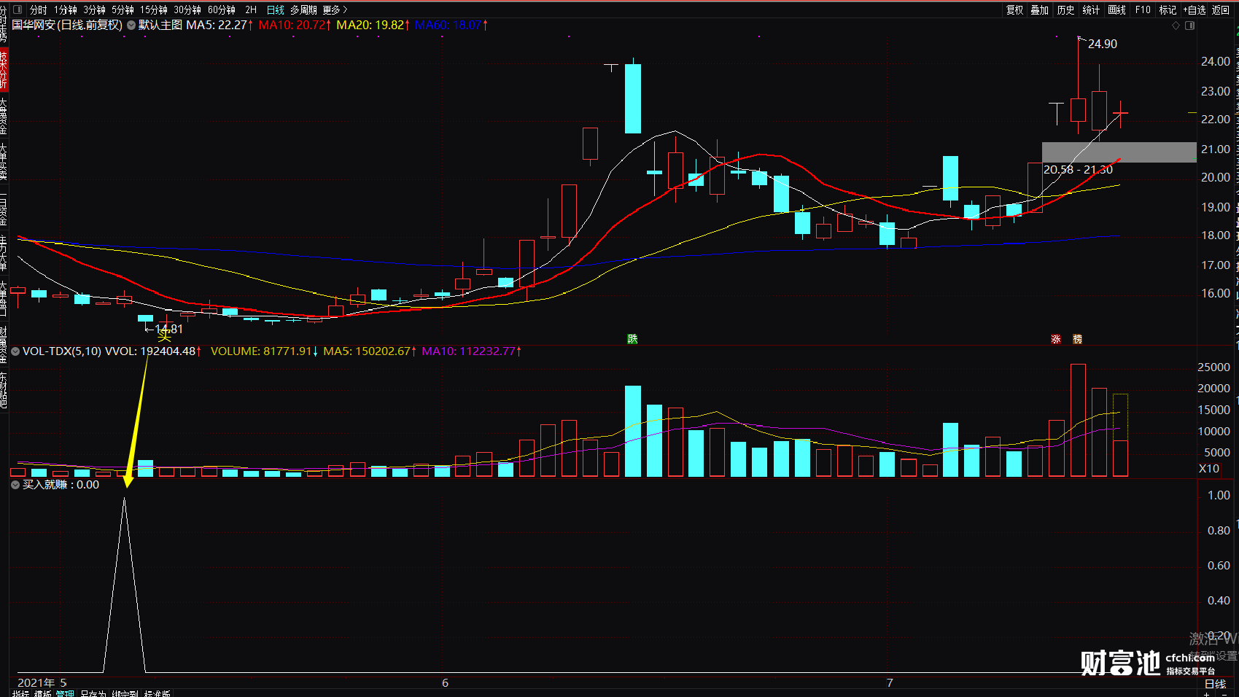Select the 3分钟 period
The height and width of the screenshot is (697, 1239).
[95, 10]
